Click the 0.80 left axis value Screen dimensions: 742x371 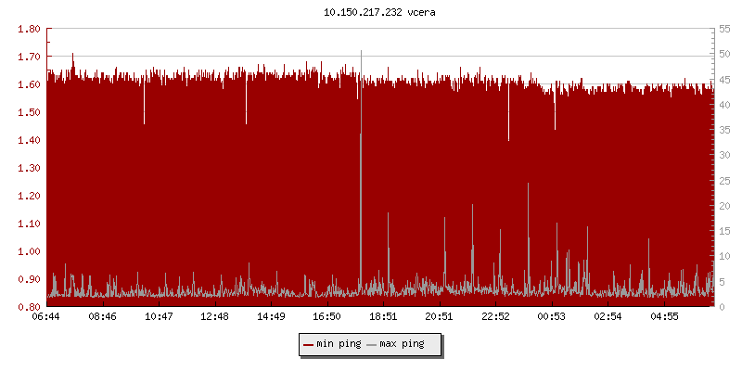click(x=29, y=307)
